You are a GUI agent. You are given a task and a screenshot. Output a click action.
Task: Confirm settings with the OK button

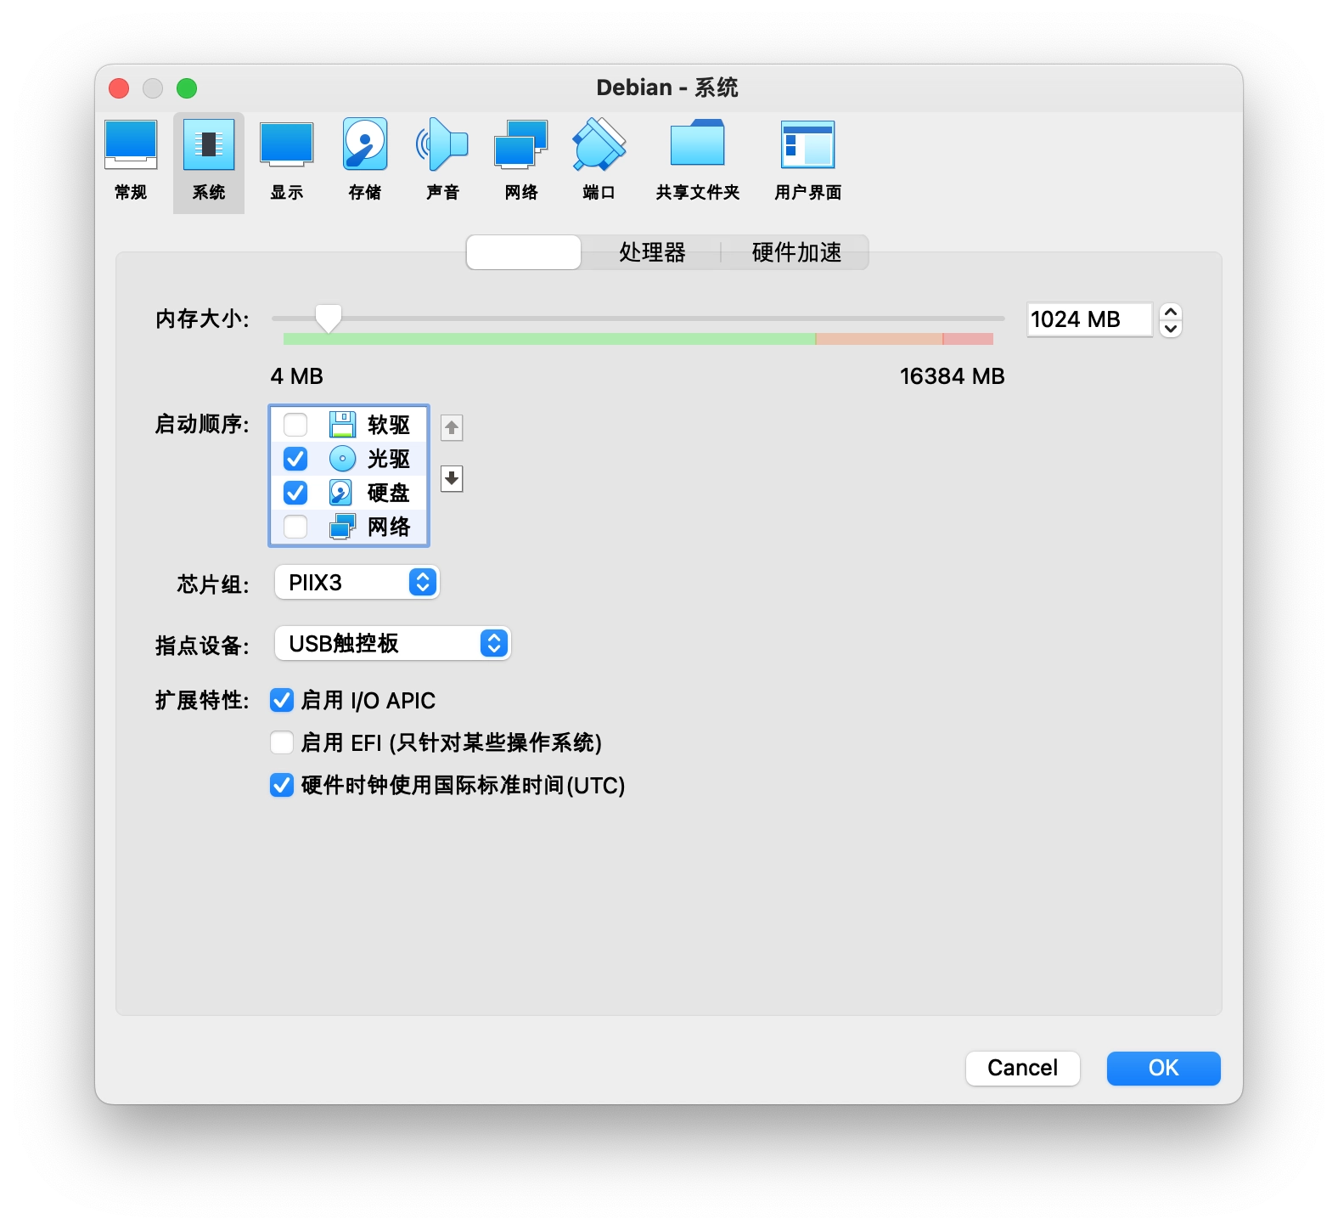1163,1068
